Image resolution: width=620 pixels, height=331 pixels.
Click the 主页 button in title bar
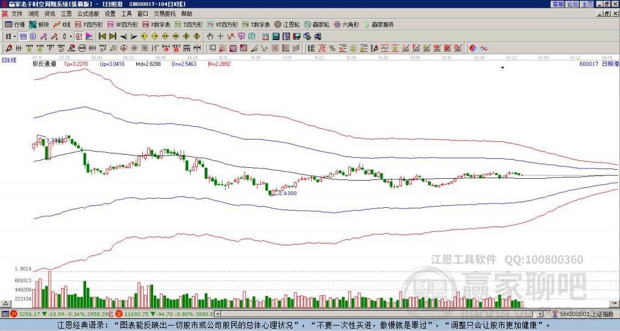587,4
